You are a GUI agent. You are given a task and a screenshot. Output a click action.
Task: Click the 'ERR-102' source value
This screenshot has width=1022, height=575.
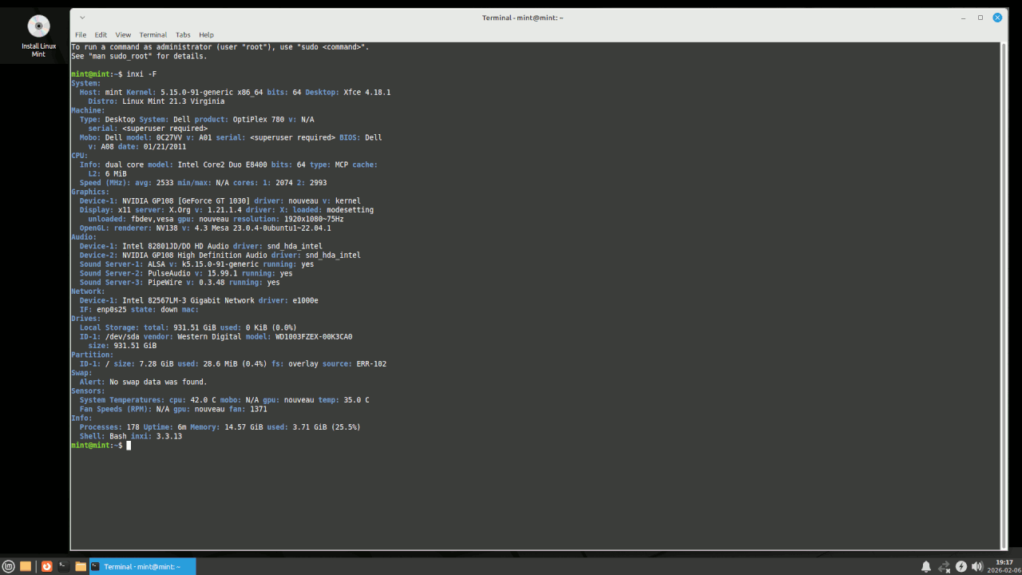(371, 363)
